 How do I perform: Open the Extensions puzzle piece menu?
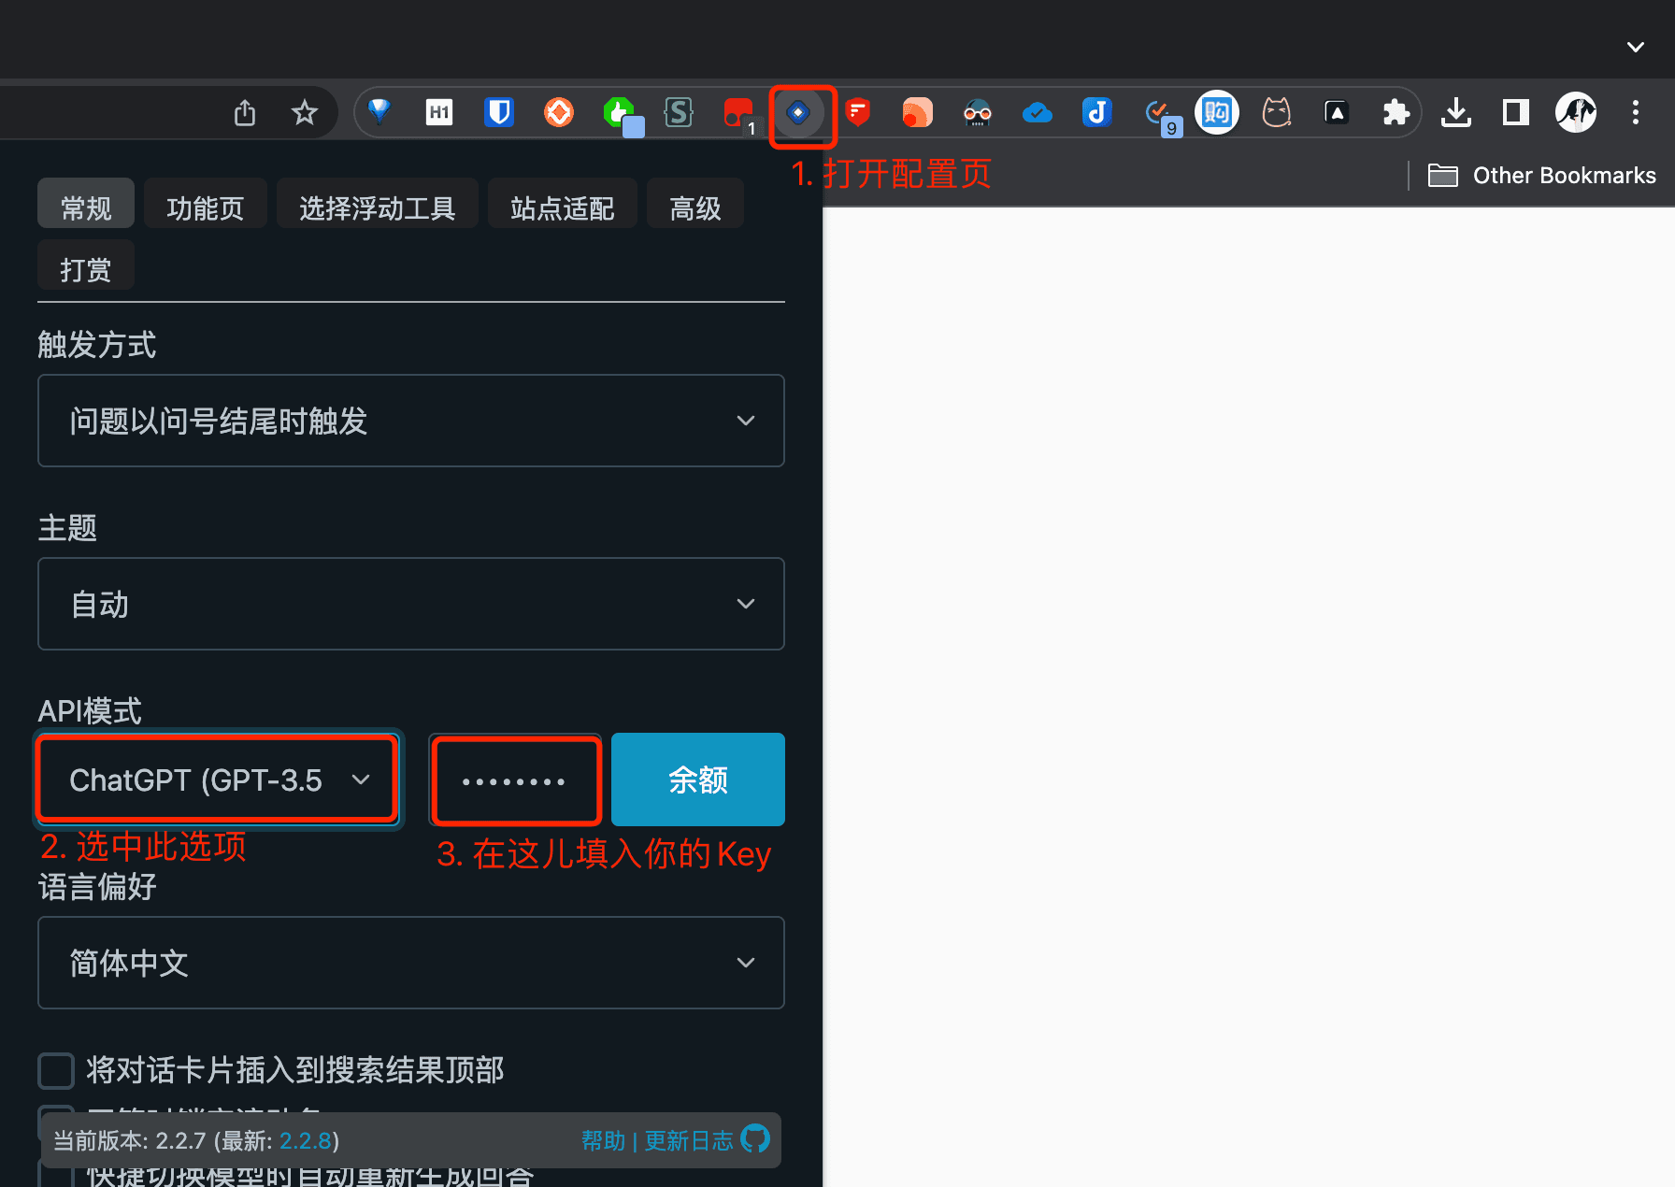point(1396,113)
